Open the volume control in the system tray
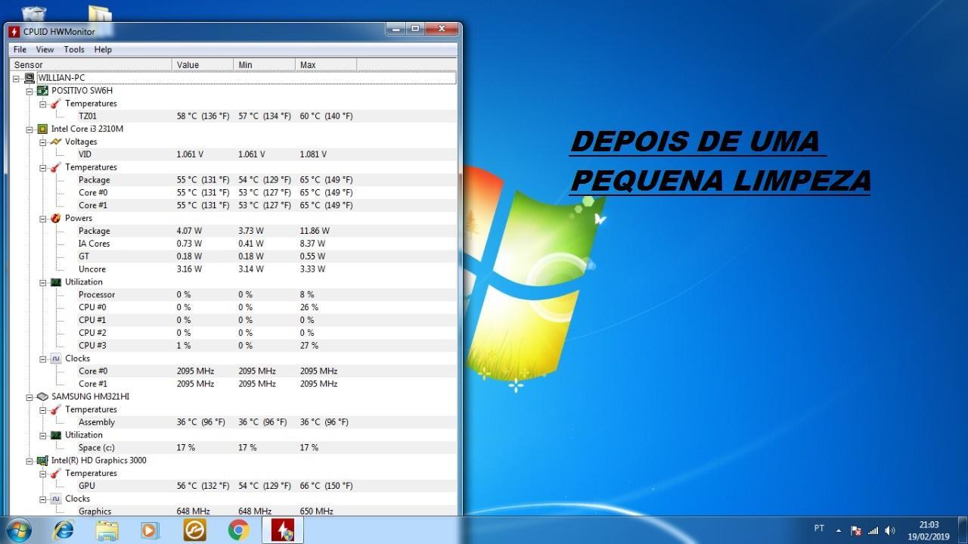Image resolution: width=968 pixels, height=544 pixels. 890,530
